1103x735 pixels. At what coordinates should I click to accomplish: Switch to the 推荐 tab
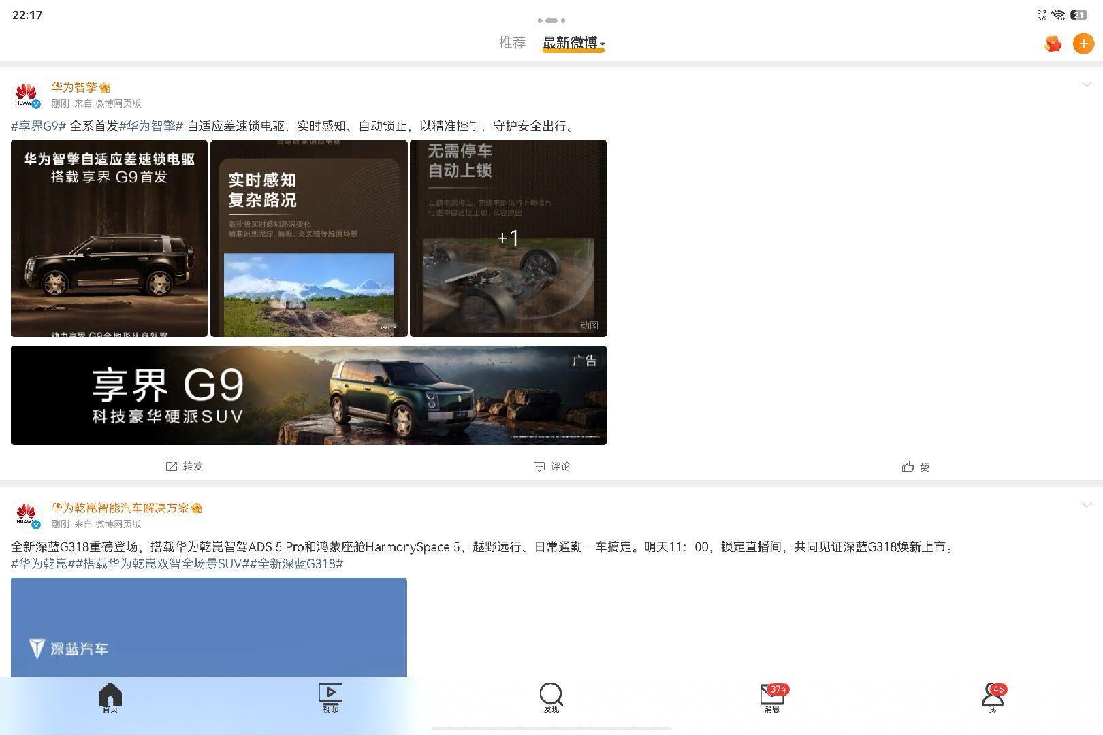(x=512, y=43)
